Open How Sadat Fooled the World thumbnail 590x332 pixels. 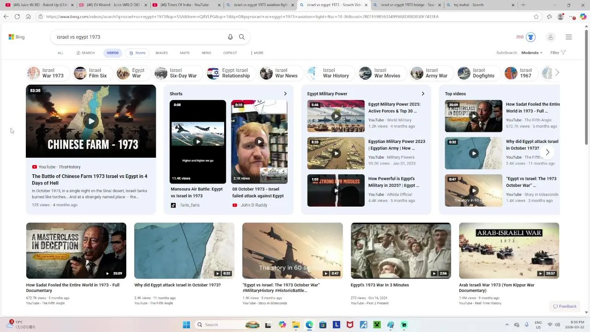click(76, 250)
